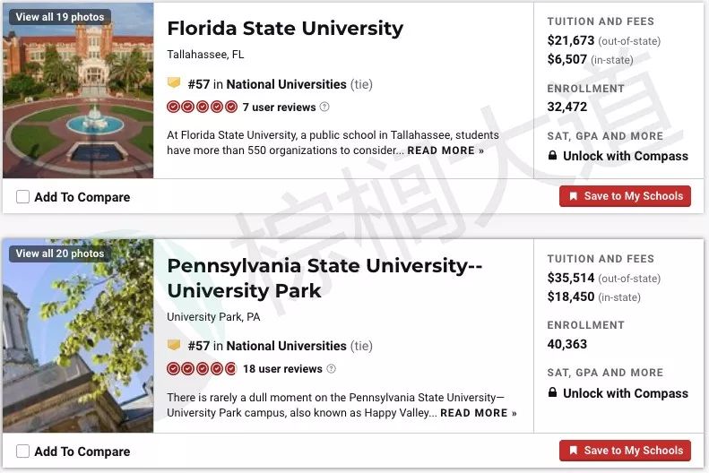709x473 pixels.
Task: Open the Florida State University title link
Action: pos(285,29)
